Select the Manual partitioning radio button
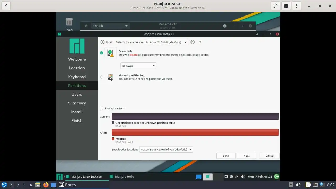Image resolution: width=336 pixels, height=189 pixels. (x=102, y=77)
